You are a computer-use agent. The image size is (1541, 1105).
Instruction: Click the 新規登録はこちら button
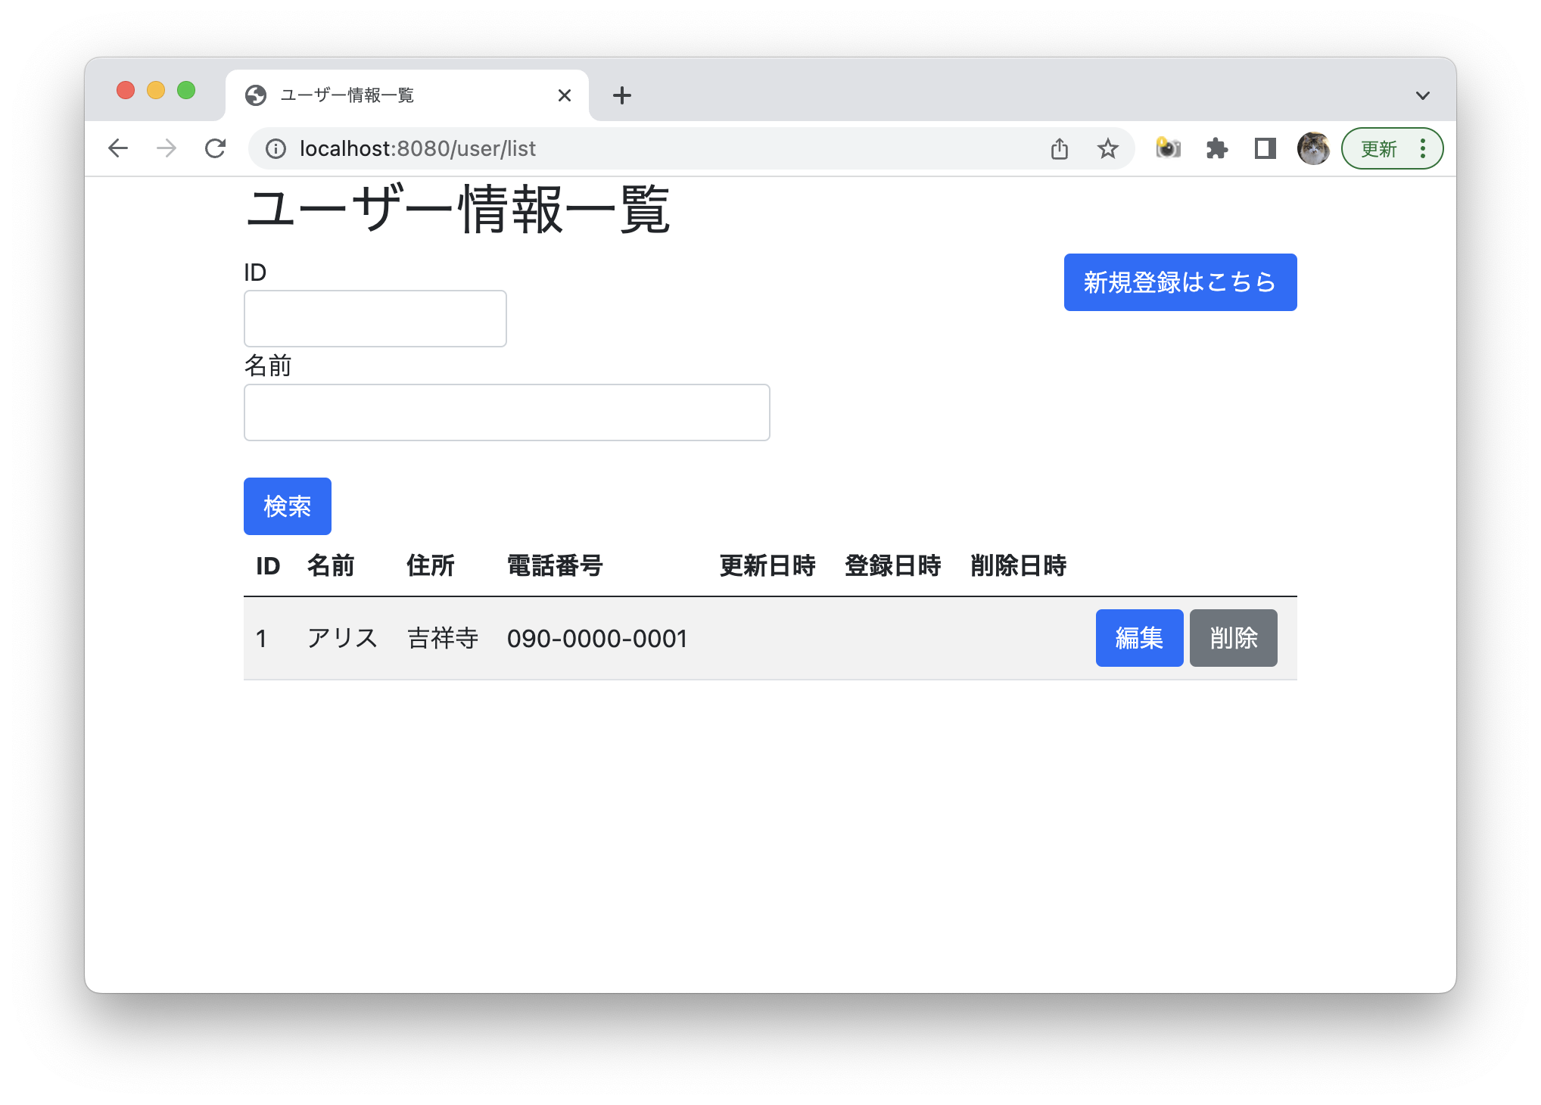pyautogui.click(x=1179, y=282)
